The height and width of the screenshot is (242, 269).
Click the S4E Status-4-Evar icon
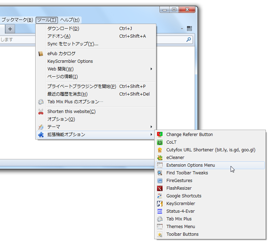coord(160,211)
